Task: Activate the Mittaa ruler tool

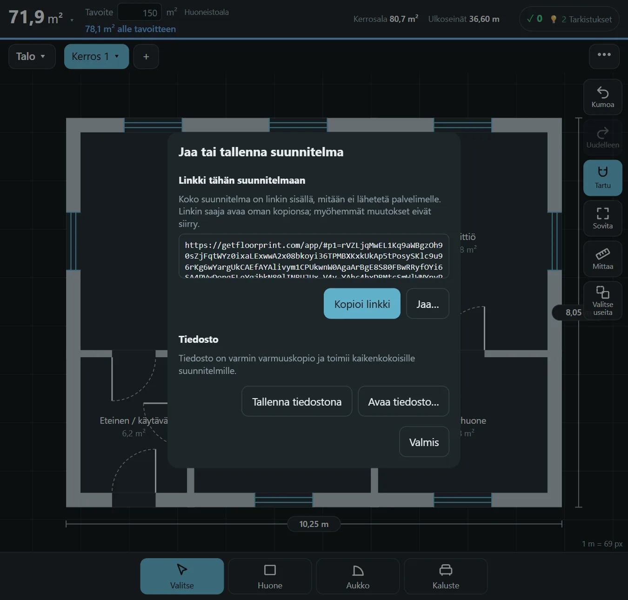Action: click(602, 259)
